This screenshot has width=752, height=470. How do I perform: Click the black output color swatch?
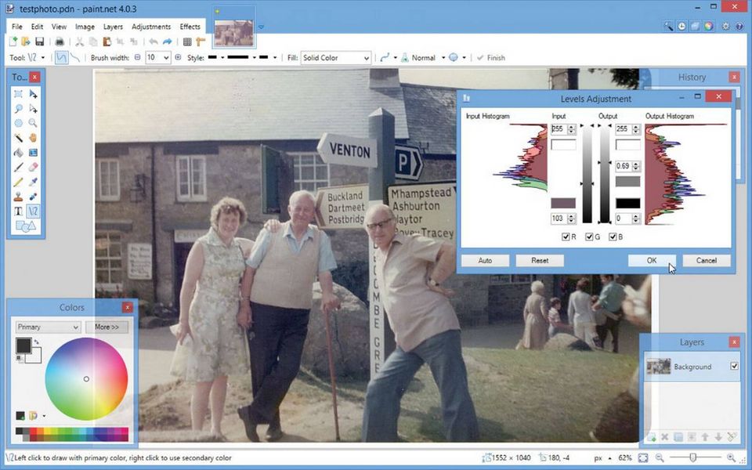(627, 203)
